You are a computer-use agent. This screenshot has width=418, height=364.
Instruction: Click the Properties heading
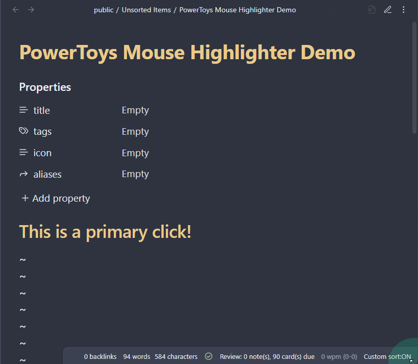click(45, 87)
